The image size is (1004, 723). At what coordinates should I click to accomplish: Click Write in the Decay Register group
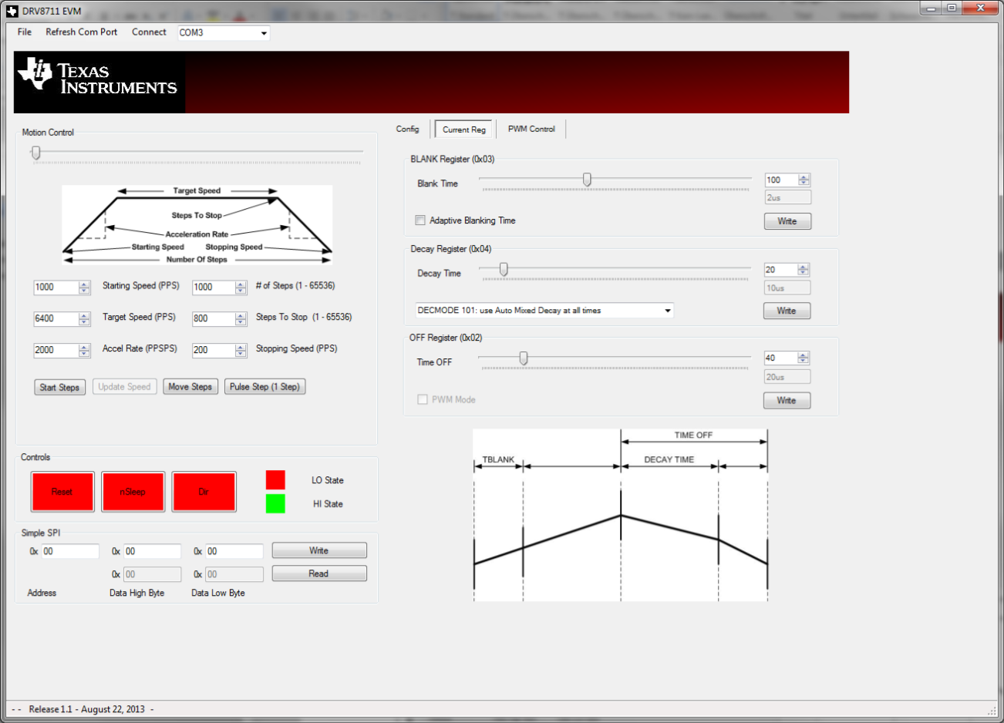coord(787,311)
